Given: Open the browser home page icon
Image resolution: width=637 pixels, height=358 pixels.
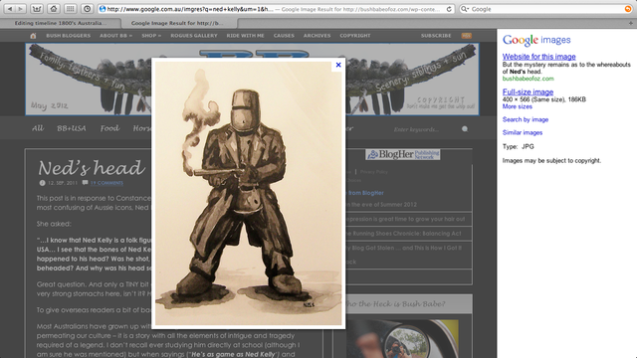Looking at the screenshot, I should click(53, 9).
